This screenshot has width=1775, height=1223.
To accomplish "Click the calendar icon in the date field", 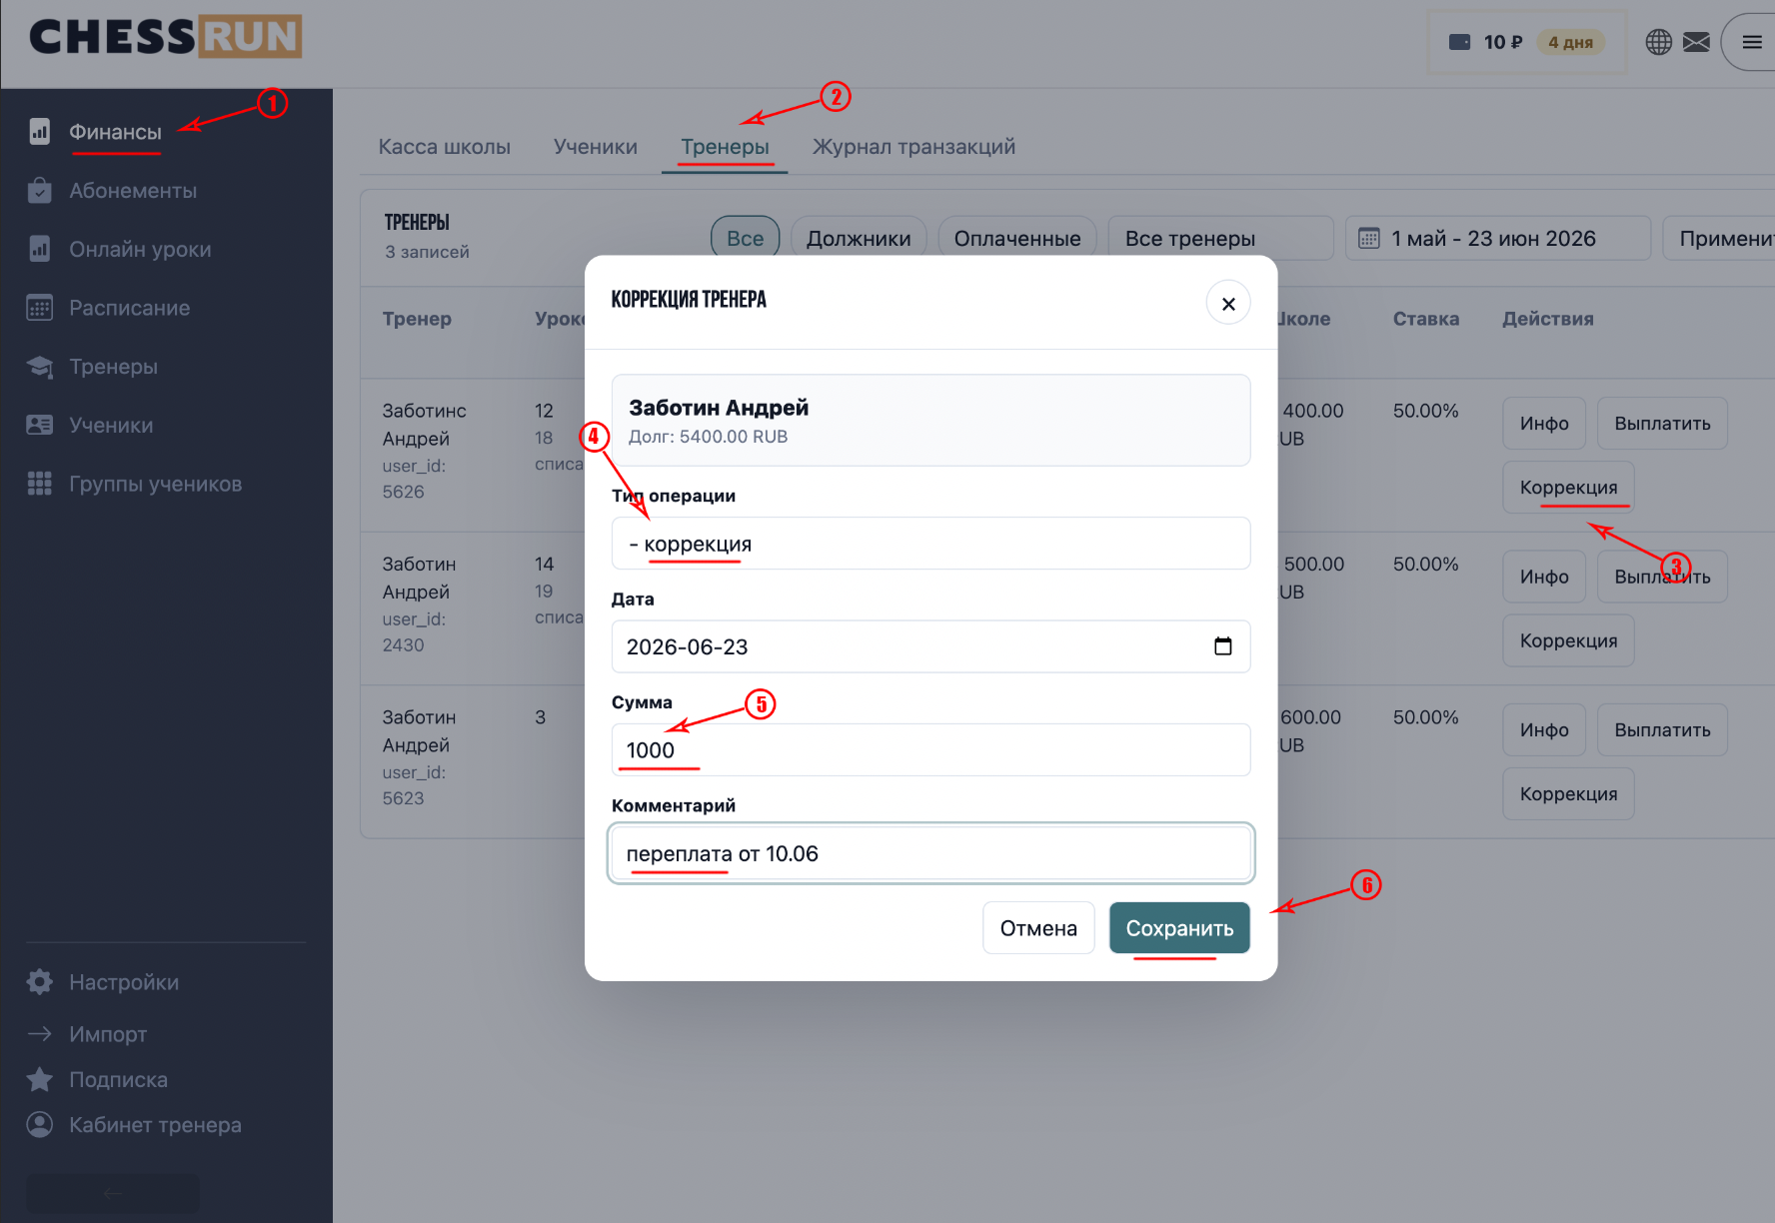I will [x=1222, y=646].
